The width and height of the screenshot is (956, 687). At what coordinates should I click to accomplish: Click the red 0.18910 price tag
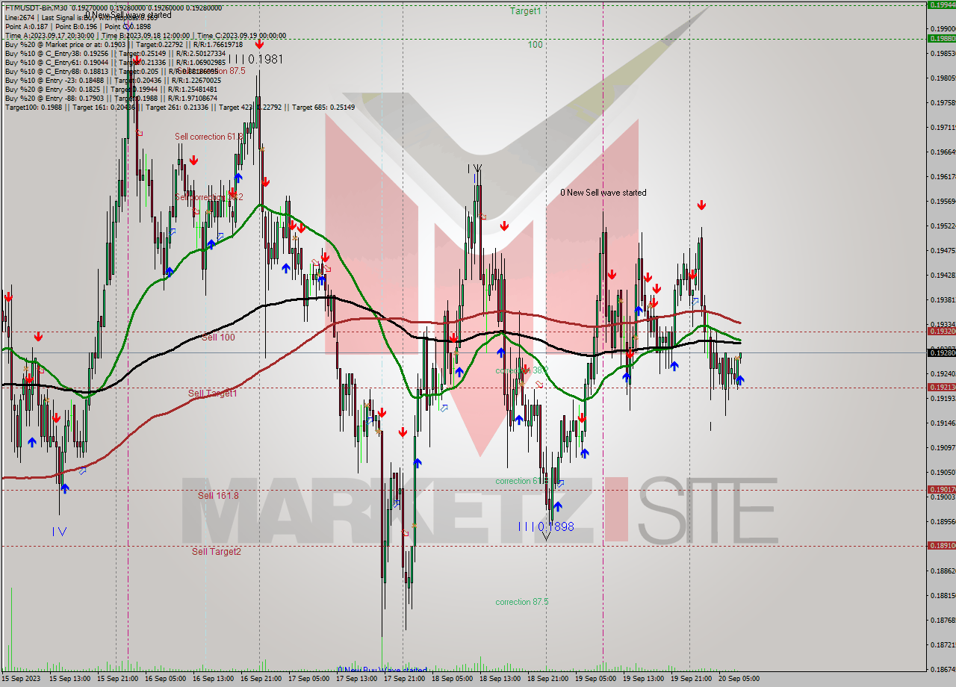(x=941, y=545)
